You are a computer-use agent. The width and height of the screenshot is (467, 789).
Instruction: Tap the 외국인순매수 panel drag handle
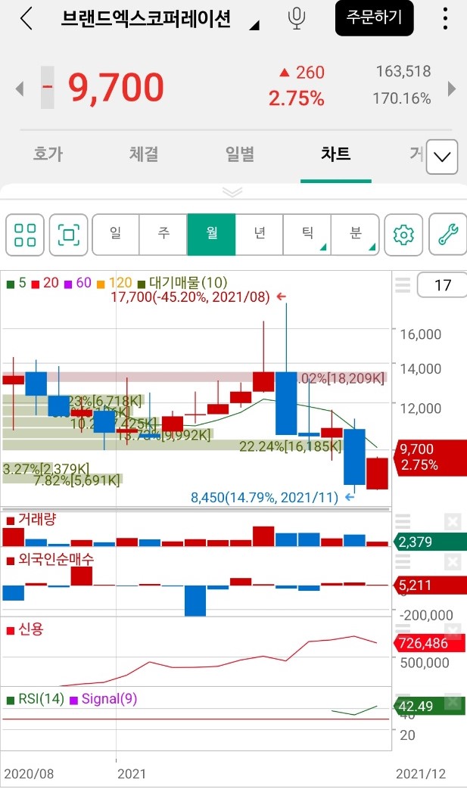point(403,561)
